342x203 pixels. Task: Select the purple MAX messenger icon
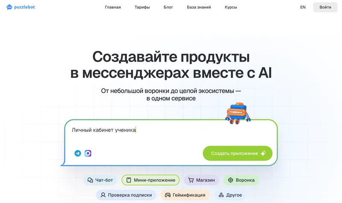pos(88,153)
